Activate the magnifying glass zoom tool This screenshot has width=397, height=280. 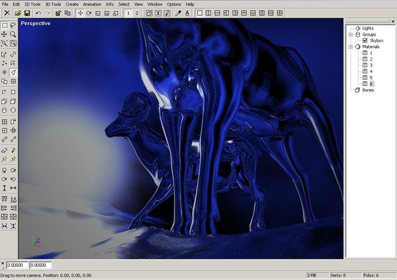click(13, 34)
